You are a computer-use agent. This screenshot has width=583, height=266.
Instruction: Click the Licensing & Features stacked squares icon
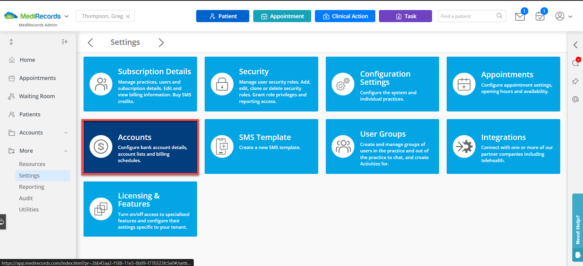(x=101, y=209)
